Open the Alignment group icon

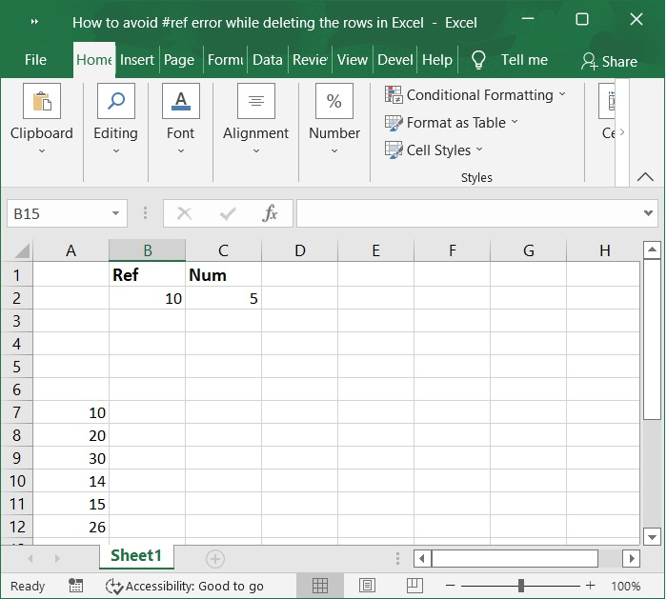pyautogui.click(x=255, y=101)
